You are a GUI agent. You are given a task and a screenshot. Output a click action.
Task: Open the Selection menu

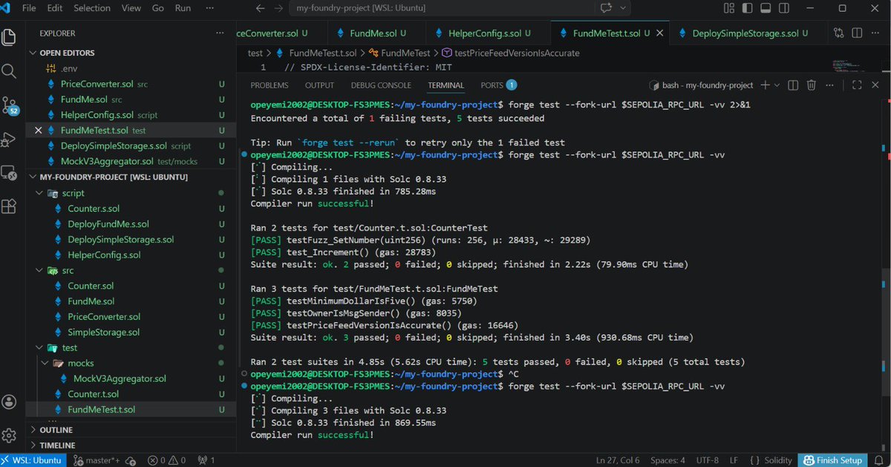(91, 8)
